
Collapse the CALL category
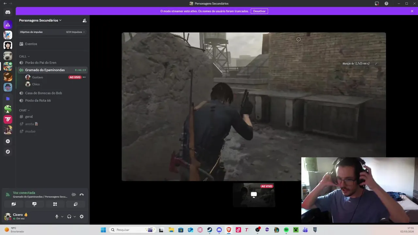point(24,56)
